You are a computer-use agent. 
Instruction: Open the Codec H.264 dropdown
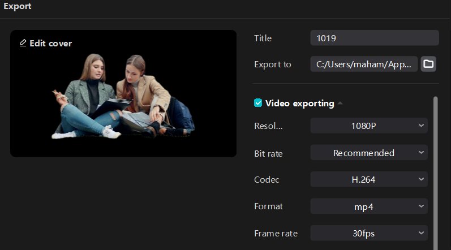click(x=369, y=179)
